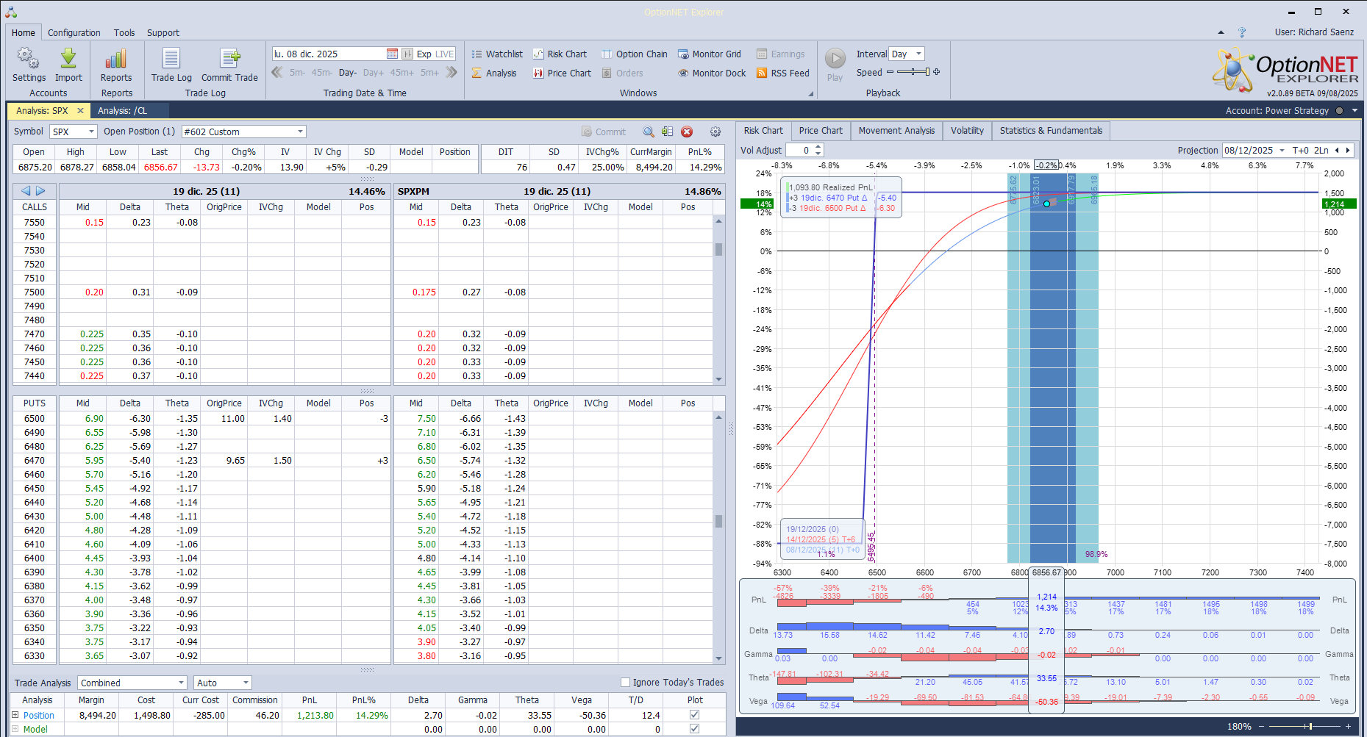Toggle the Plot checkbox for Model row
Viewport: 1367px width, 737px height.
(x=695, y=728)
